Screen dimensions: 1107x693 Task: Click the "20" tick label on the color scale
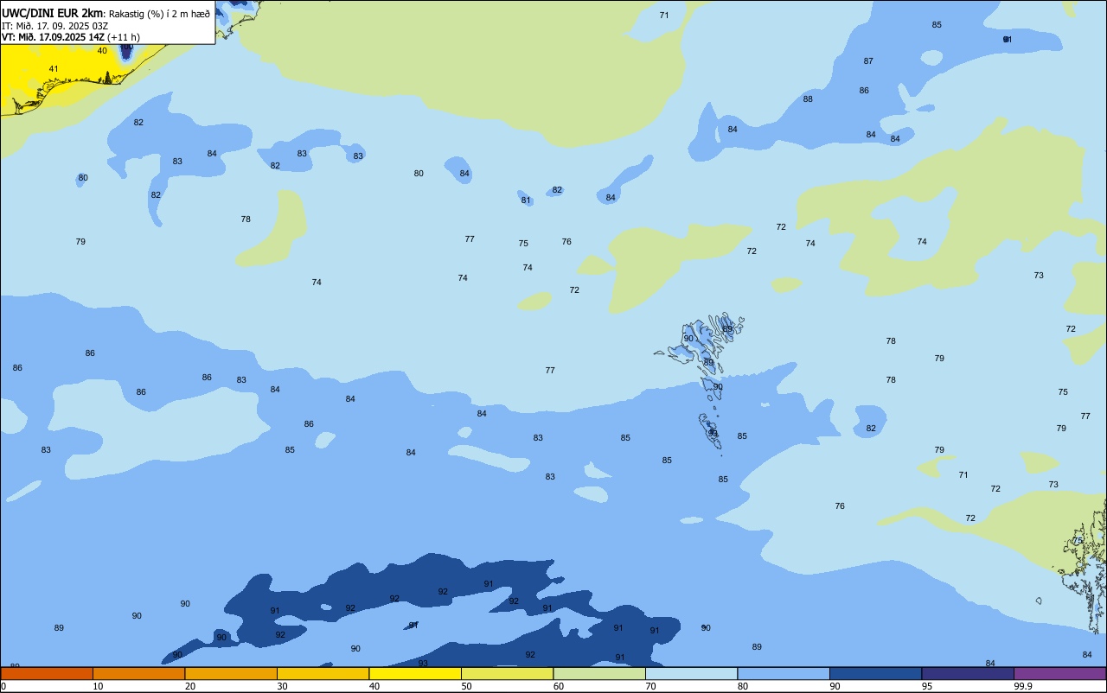tap(190, 686)
